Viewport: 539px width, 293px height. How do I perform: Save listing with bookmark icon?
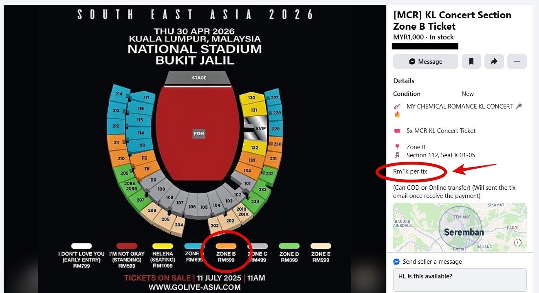tap(471, 61)
